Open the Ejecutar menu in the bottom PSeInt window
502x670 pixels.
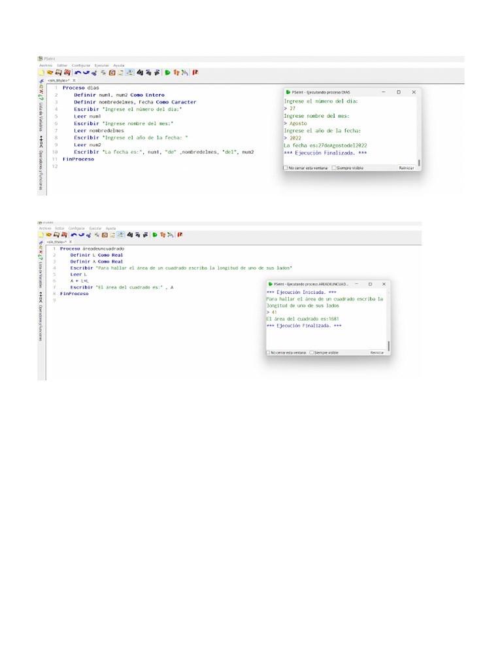(x=95, y=228)
